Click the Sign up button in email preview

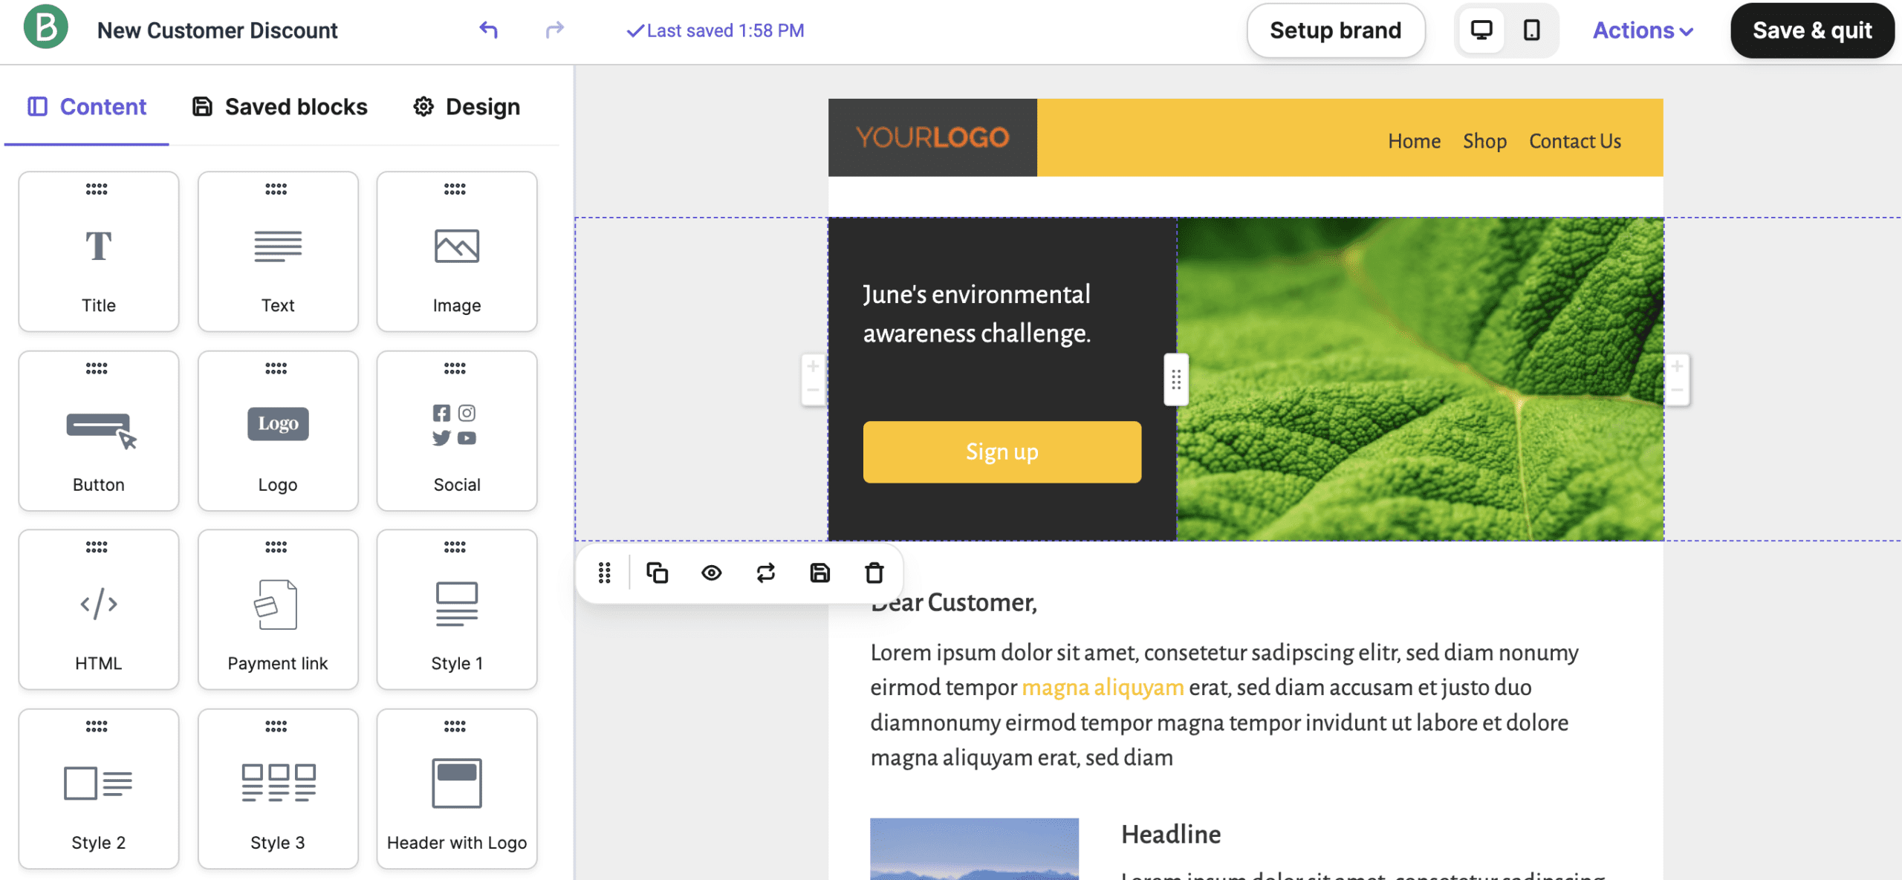pos(1001,451)
